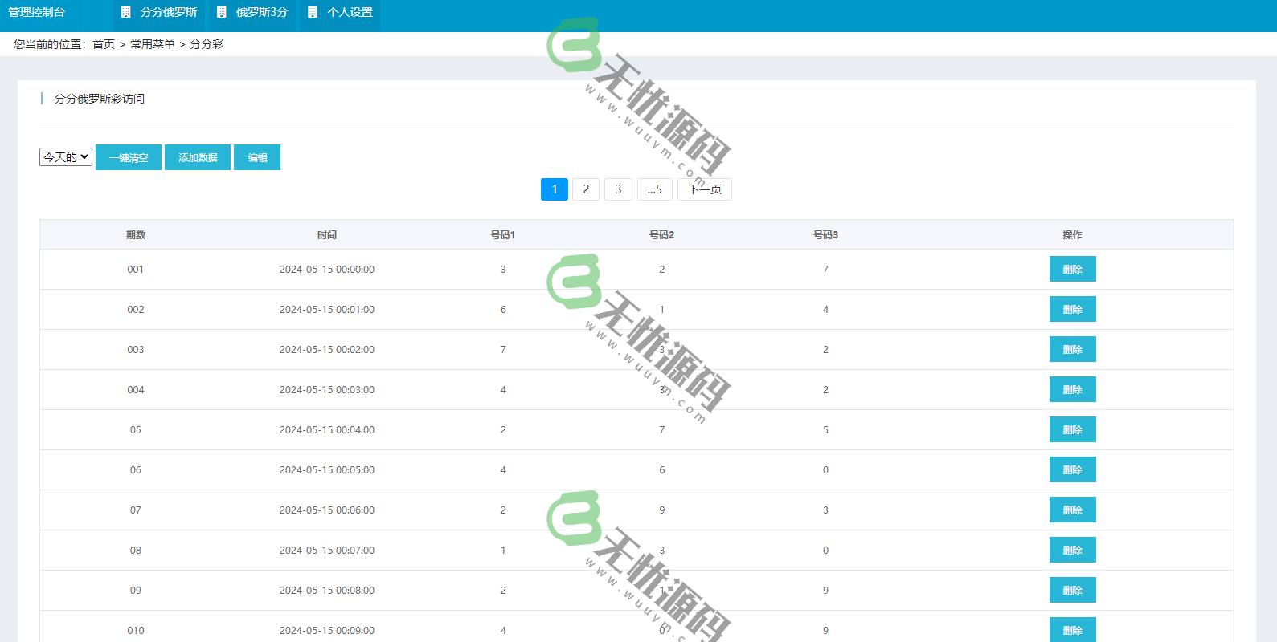The image size is (1277, 642).
Task: Click 首页 in the breadcrumb
Action: (x=104, y=44)
